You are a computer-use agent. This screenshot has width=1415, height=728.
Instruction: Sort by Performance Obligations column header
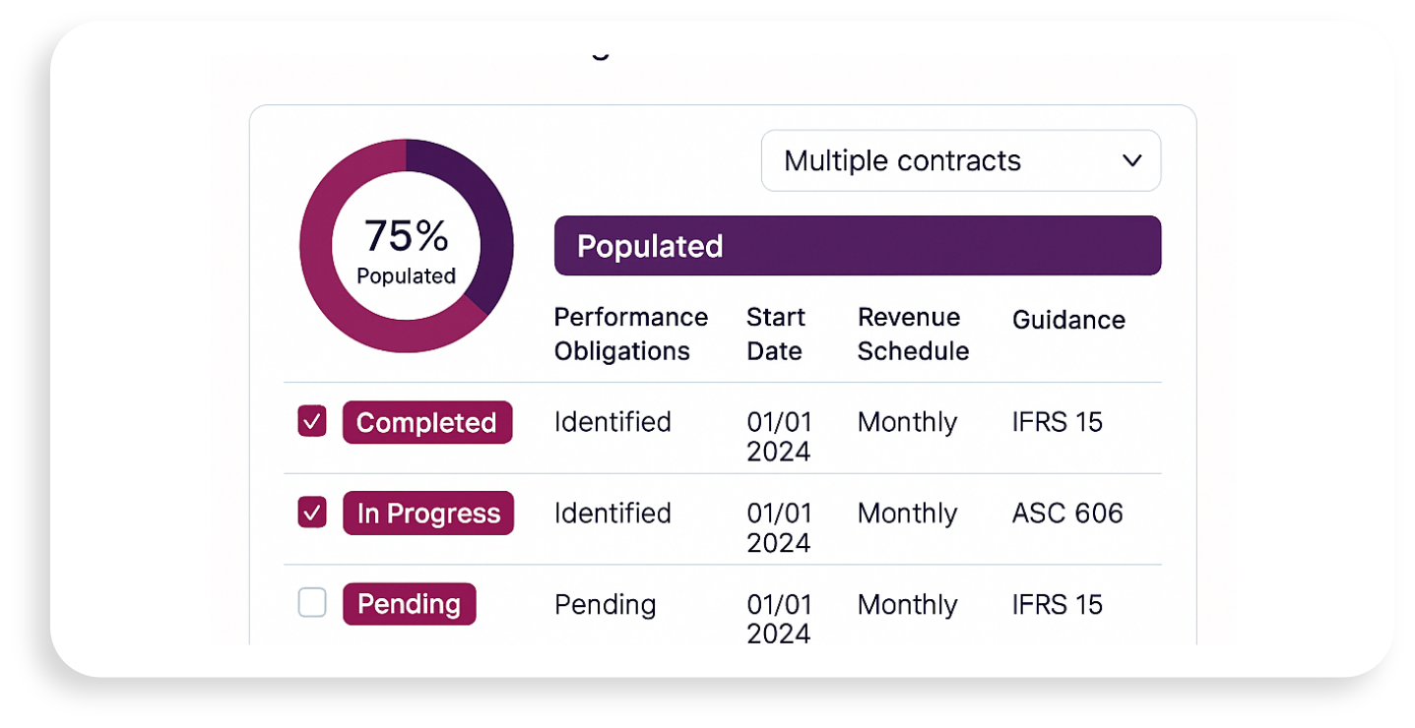pos(630,334)
